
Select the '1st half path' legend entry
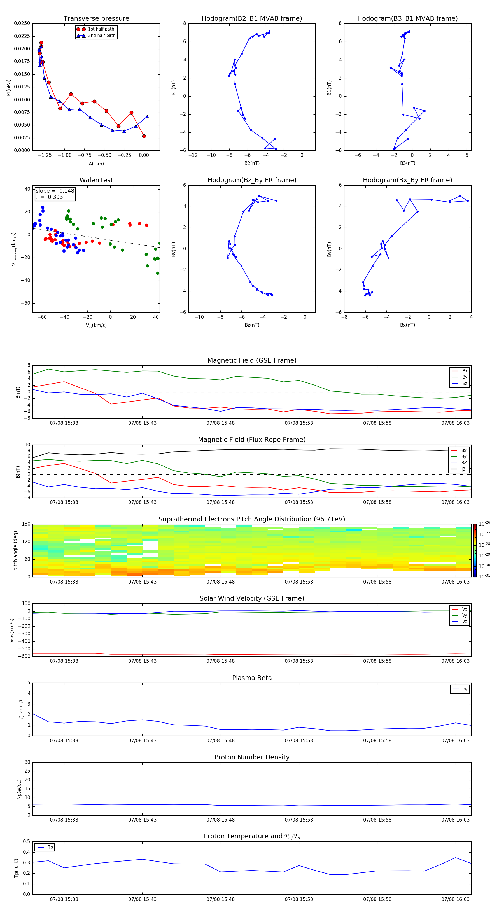95,29
